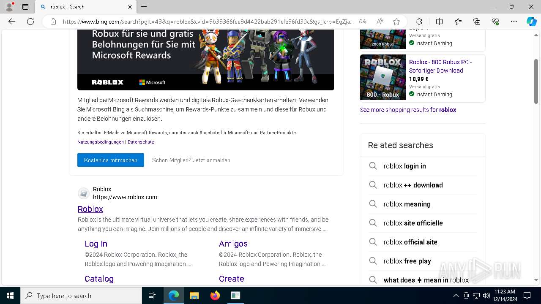The width and height of the screenshot is (541, 304).
Task: Open the Extensions puzzle icon
Action: click(x=419, y=22)
